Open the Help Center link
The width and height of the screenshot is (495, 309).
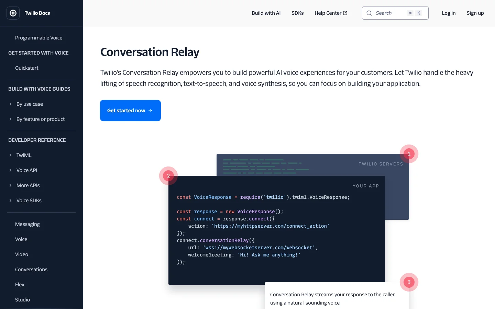(331, 13)
